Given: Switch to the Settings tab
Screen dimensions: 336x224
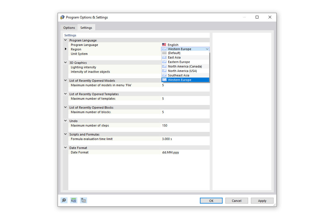Looking at the screenshot, I should (86, 27).
